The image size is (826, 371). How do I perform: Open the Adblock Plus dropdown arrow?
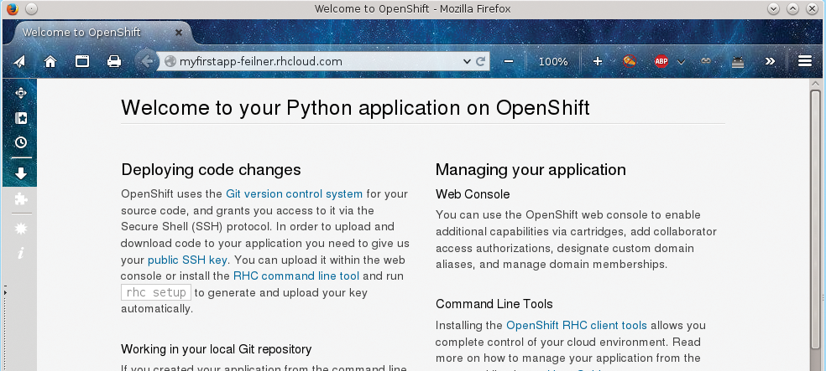tap(681, 62)
